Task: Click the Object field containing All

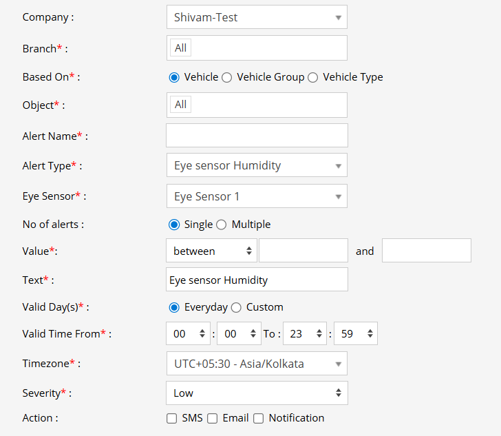Action: [256, 105]
